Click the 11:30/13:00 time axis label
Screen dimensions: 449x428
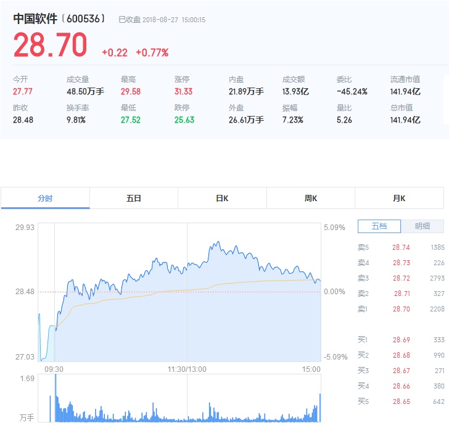187,369
